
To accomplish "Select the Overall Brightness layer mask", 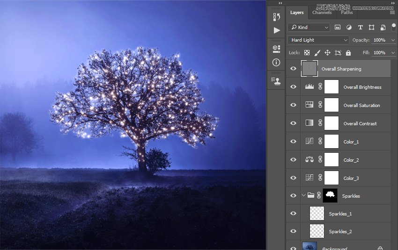I will [332, 86].
